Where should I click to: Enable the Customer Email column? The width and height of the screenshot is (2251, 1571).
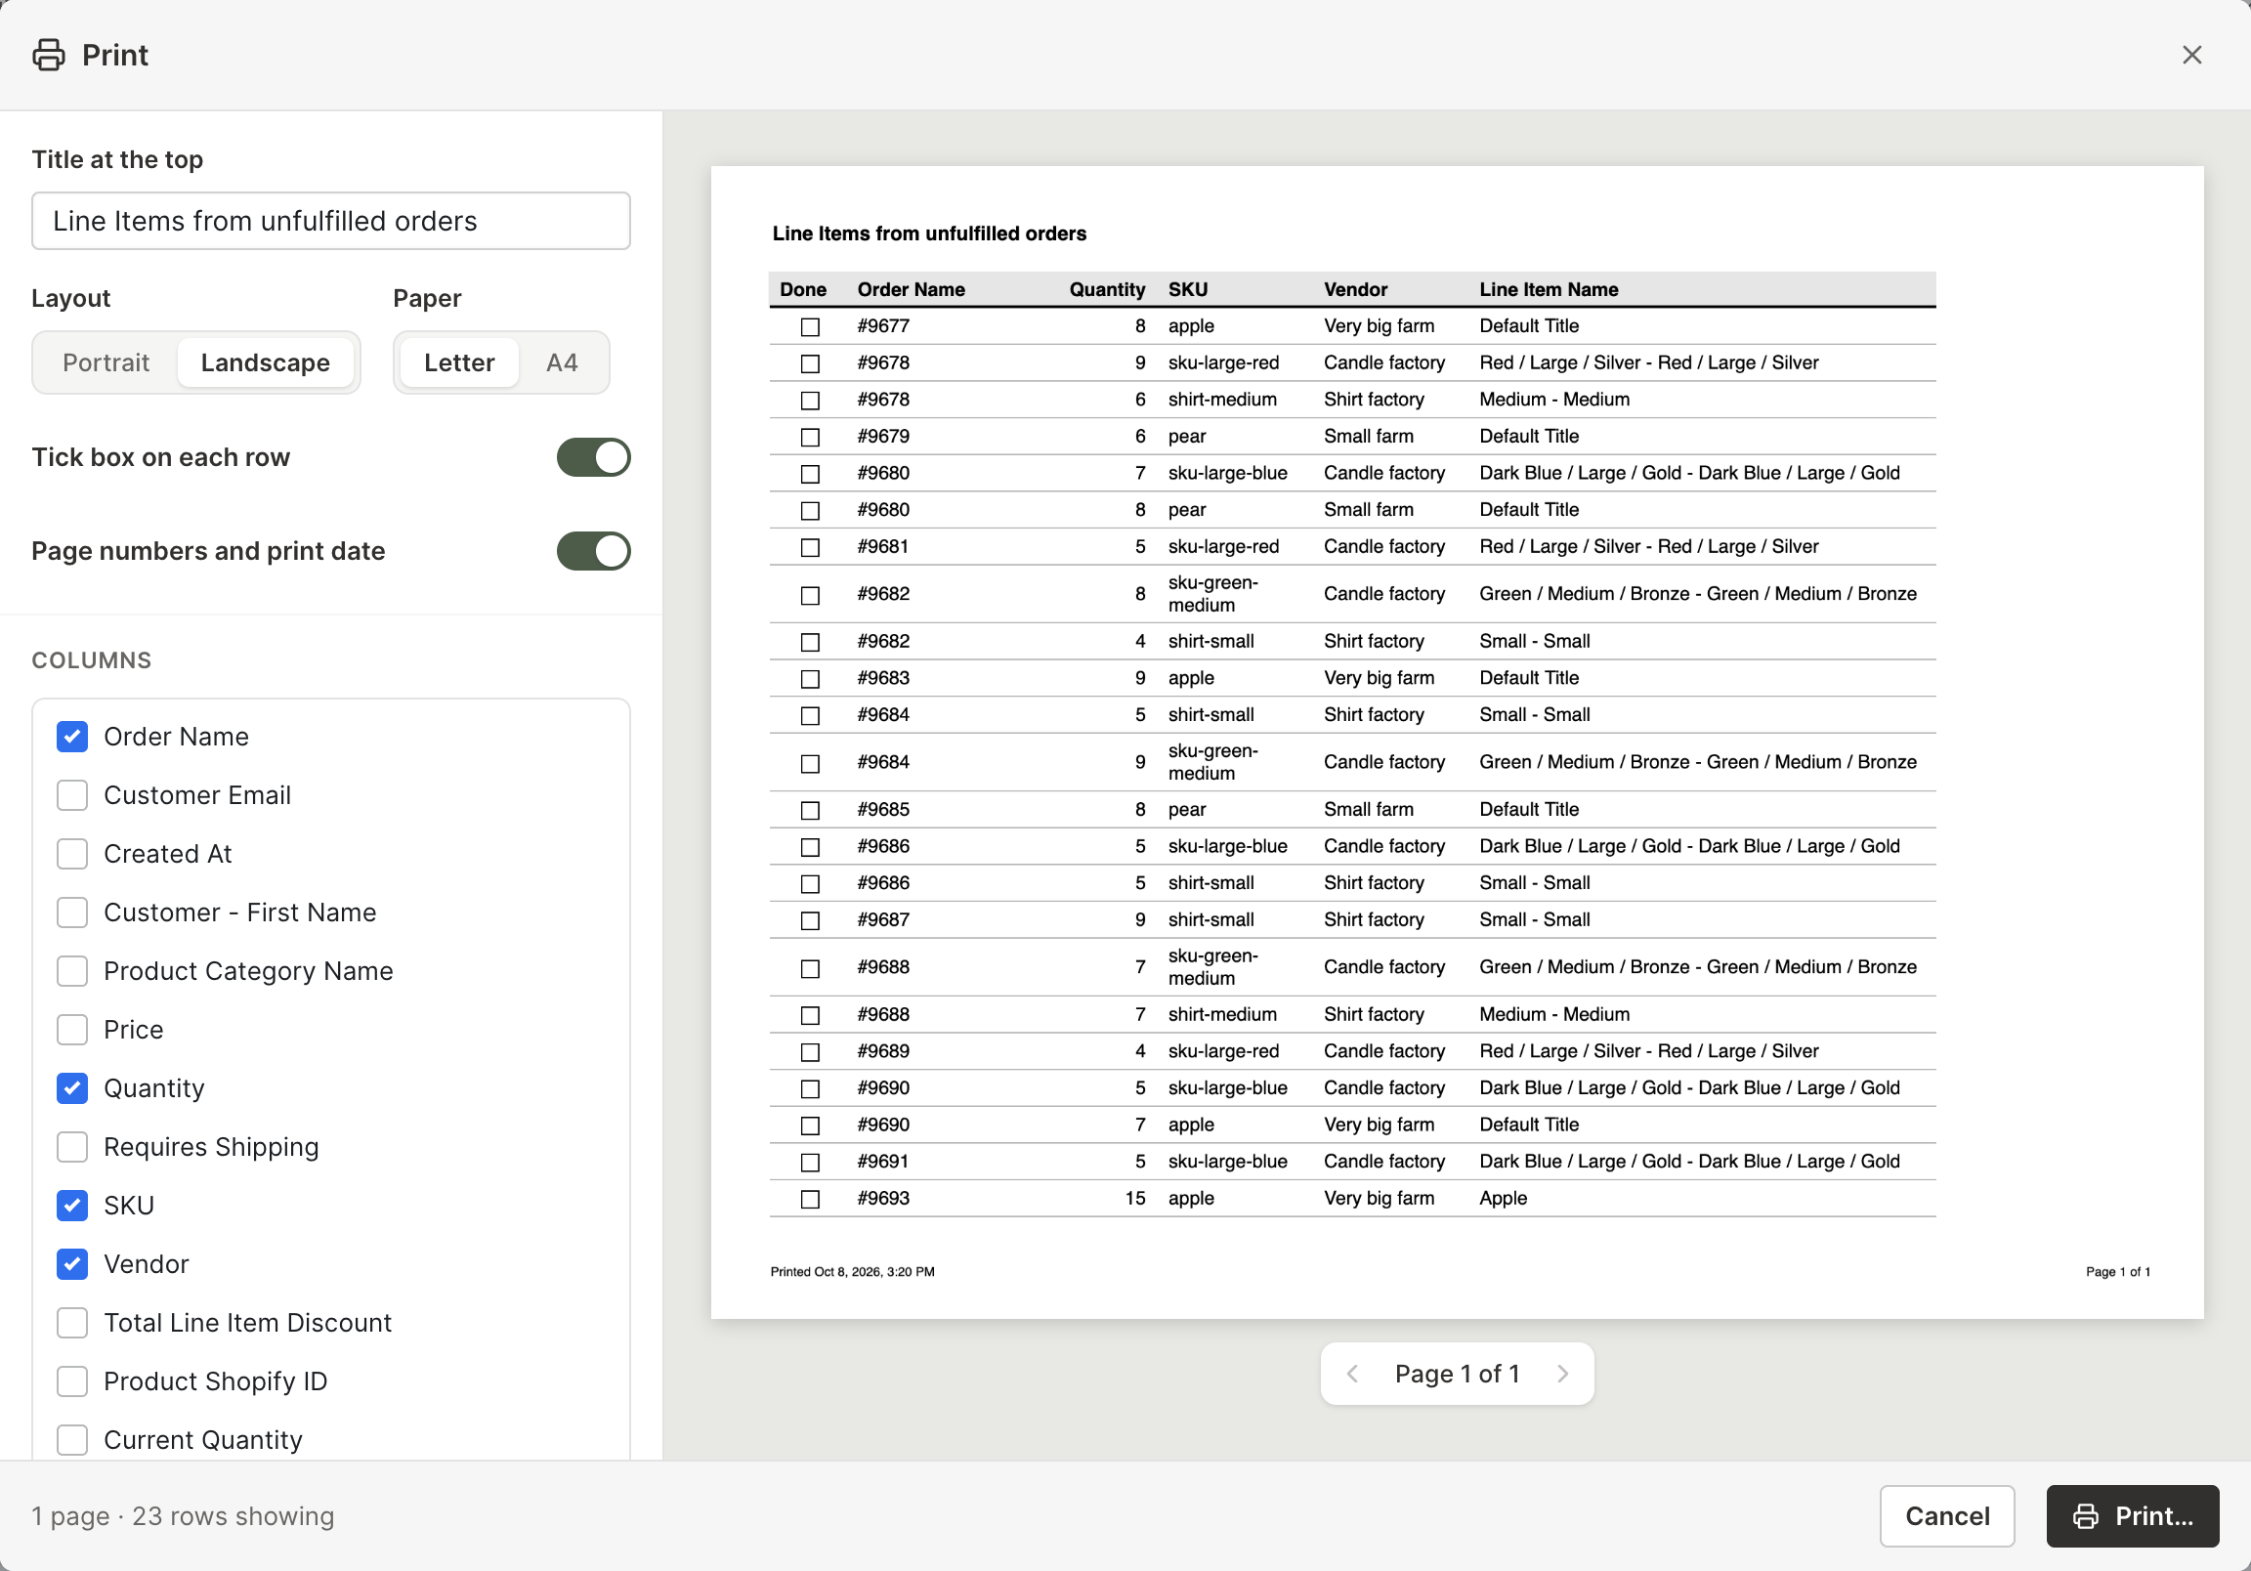72,795
